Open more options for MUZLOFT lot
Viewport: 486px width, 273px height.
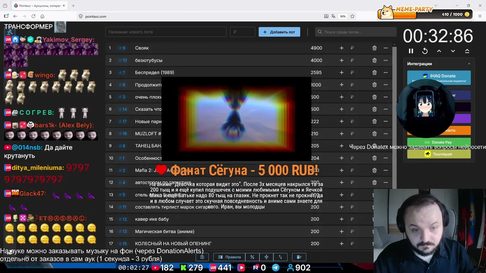point(386,133)
